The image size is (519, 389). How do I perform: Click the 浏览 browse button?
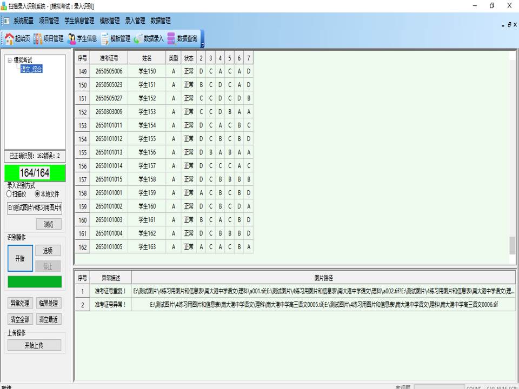pyautogui.click(x=49, y=224)
